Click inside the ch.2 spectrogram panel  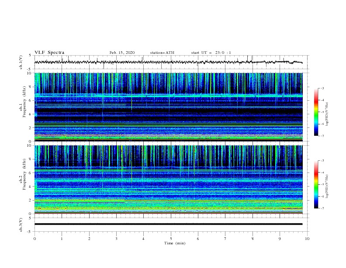[x=168, y=180]
